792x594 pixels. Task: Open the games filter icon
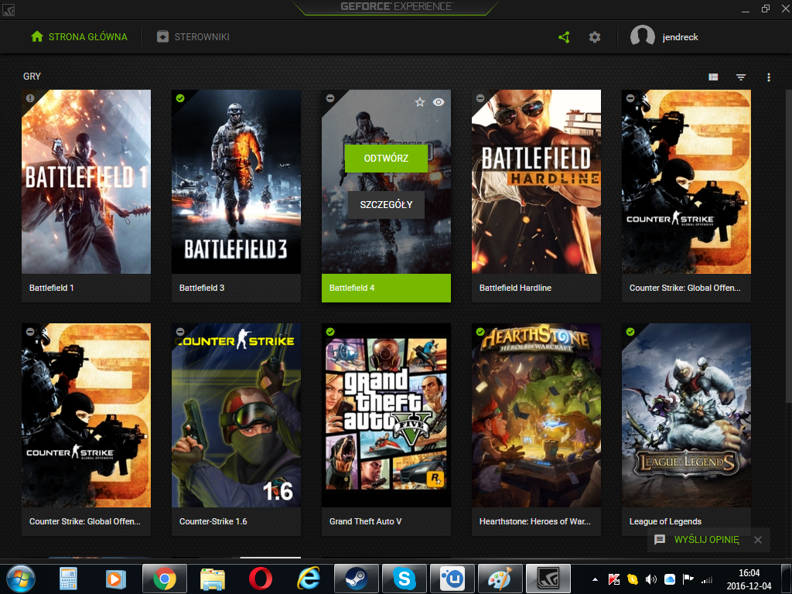pyautogui.click(x=740, y=77)
